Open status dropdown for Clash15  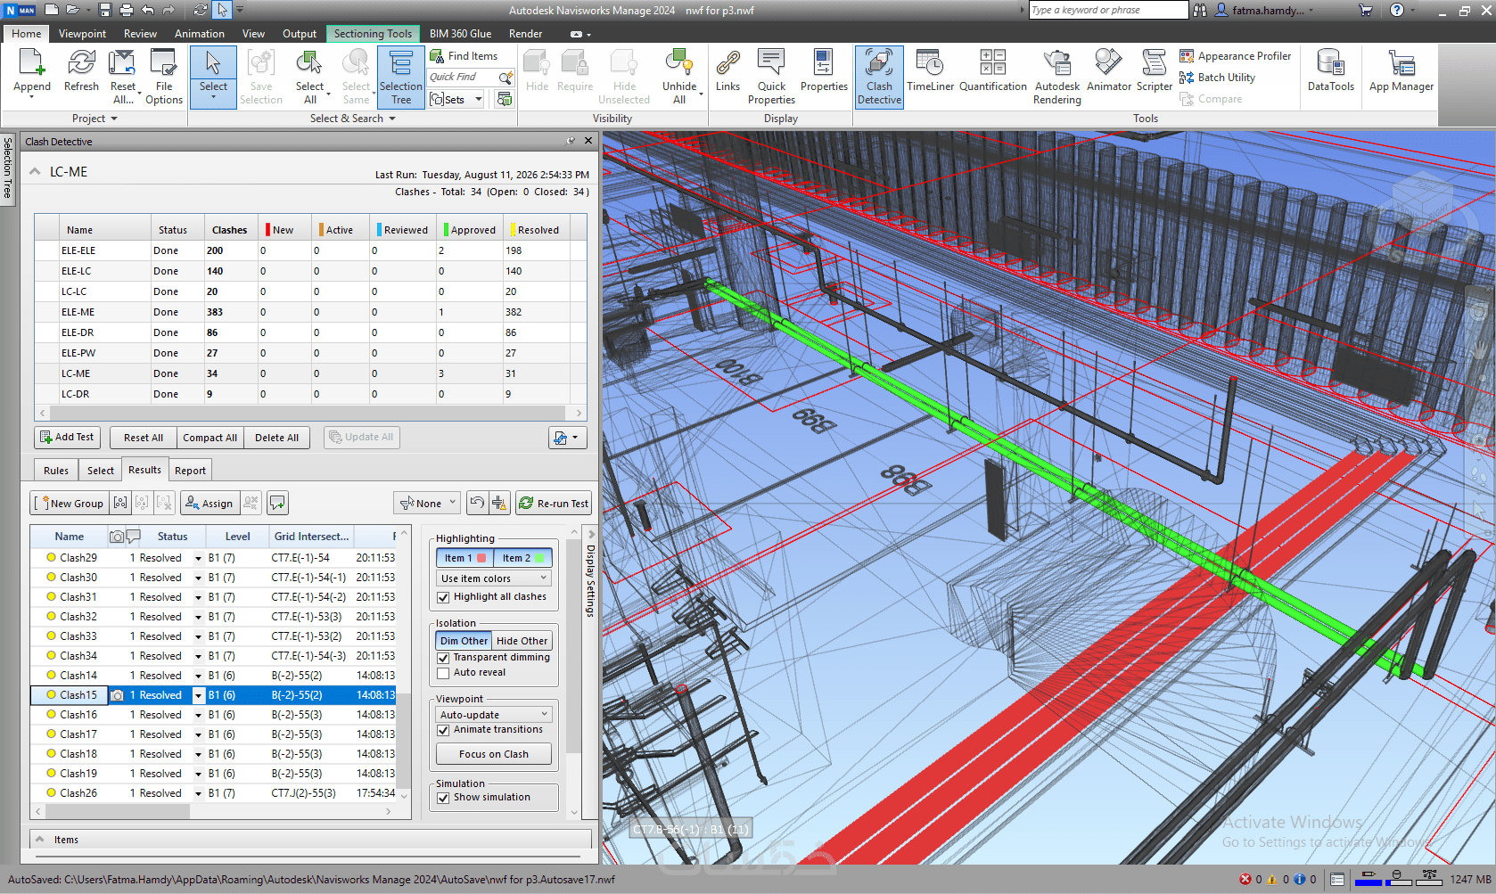(x=198, y=695)
